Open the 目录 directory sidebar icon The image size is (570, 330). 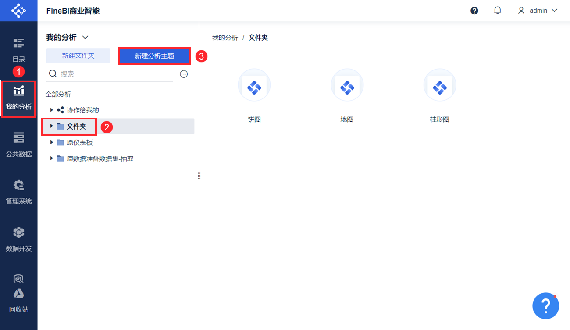(18, 49)
